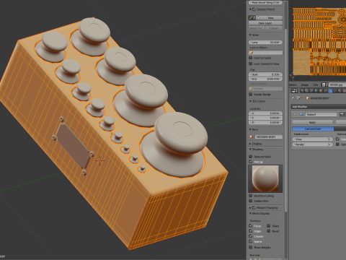Enable Backface Culling checkbox
346x260 pixels.
tap(251, 196)
